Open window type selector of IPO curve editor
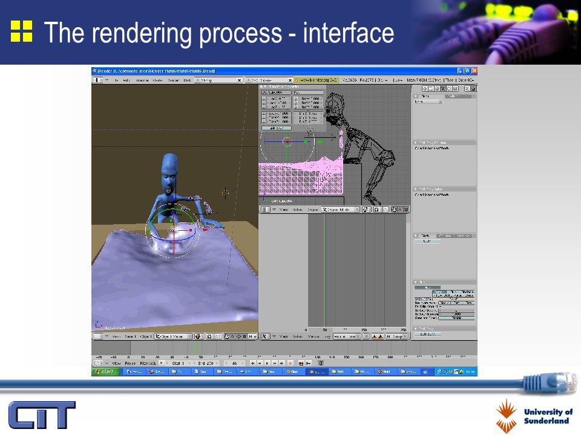The width and height of the screenshot is (581, 435). point(266,337)
